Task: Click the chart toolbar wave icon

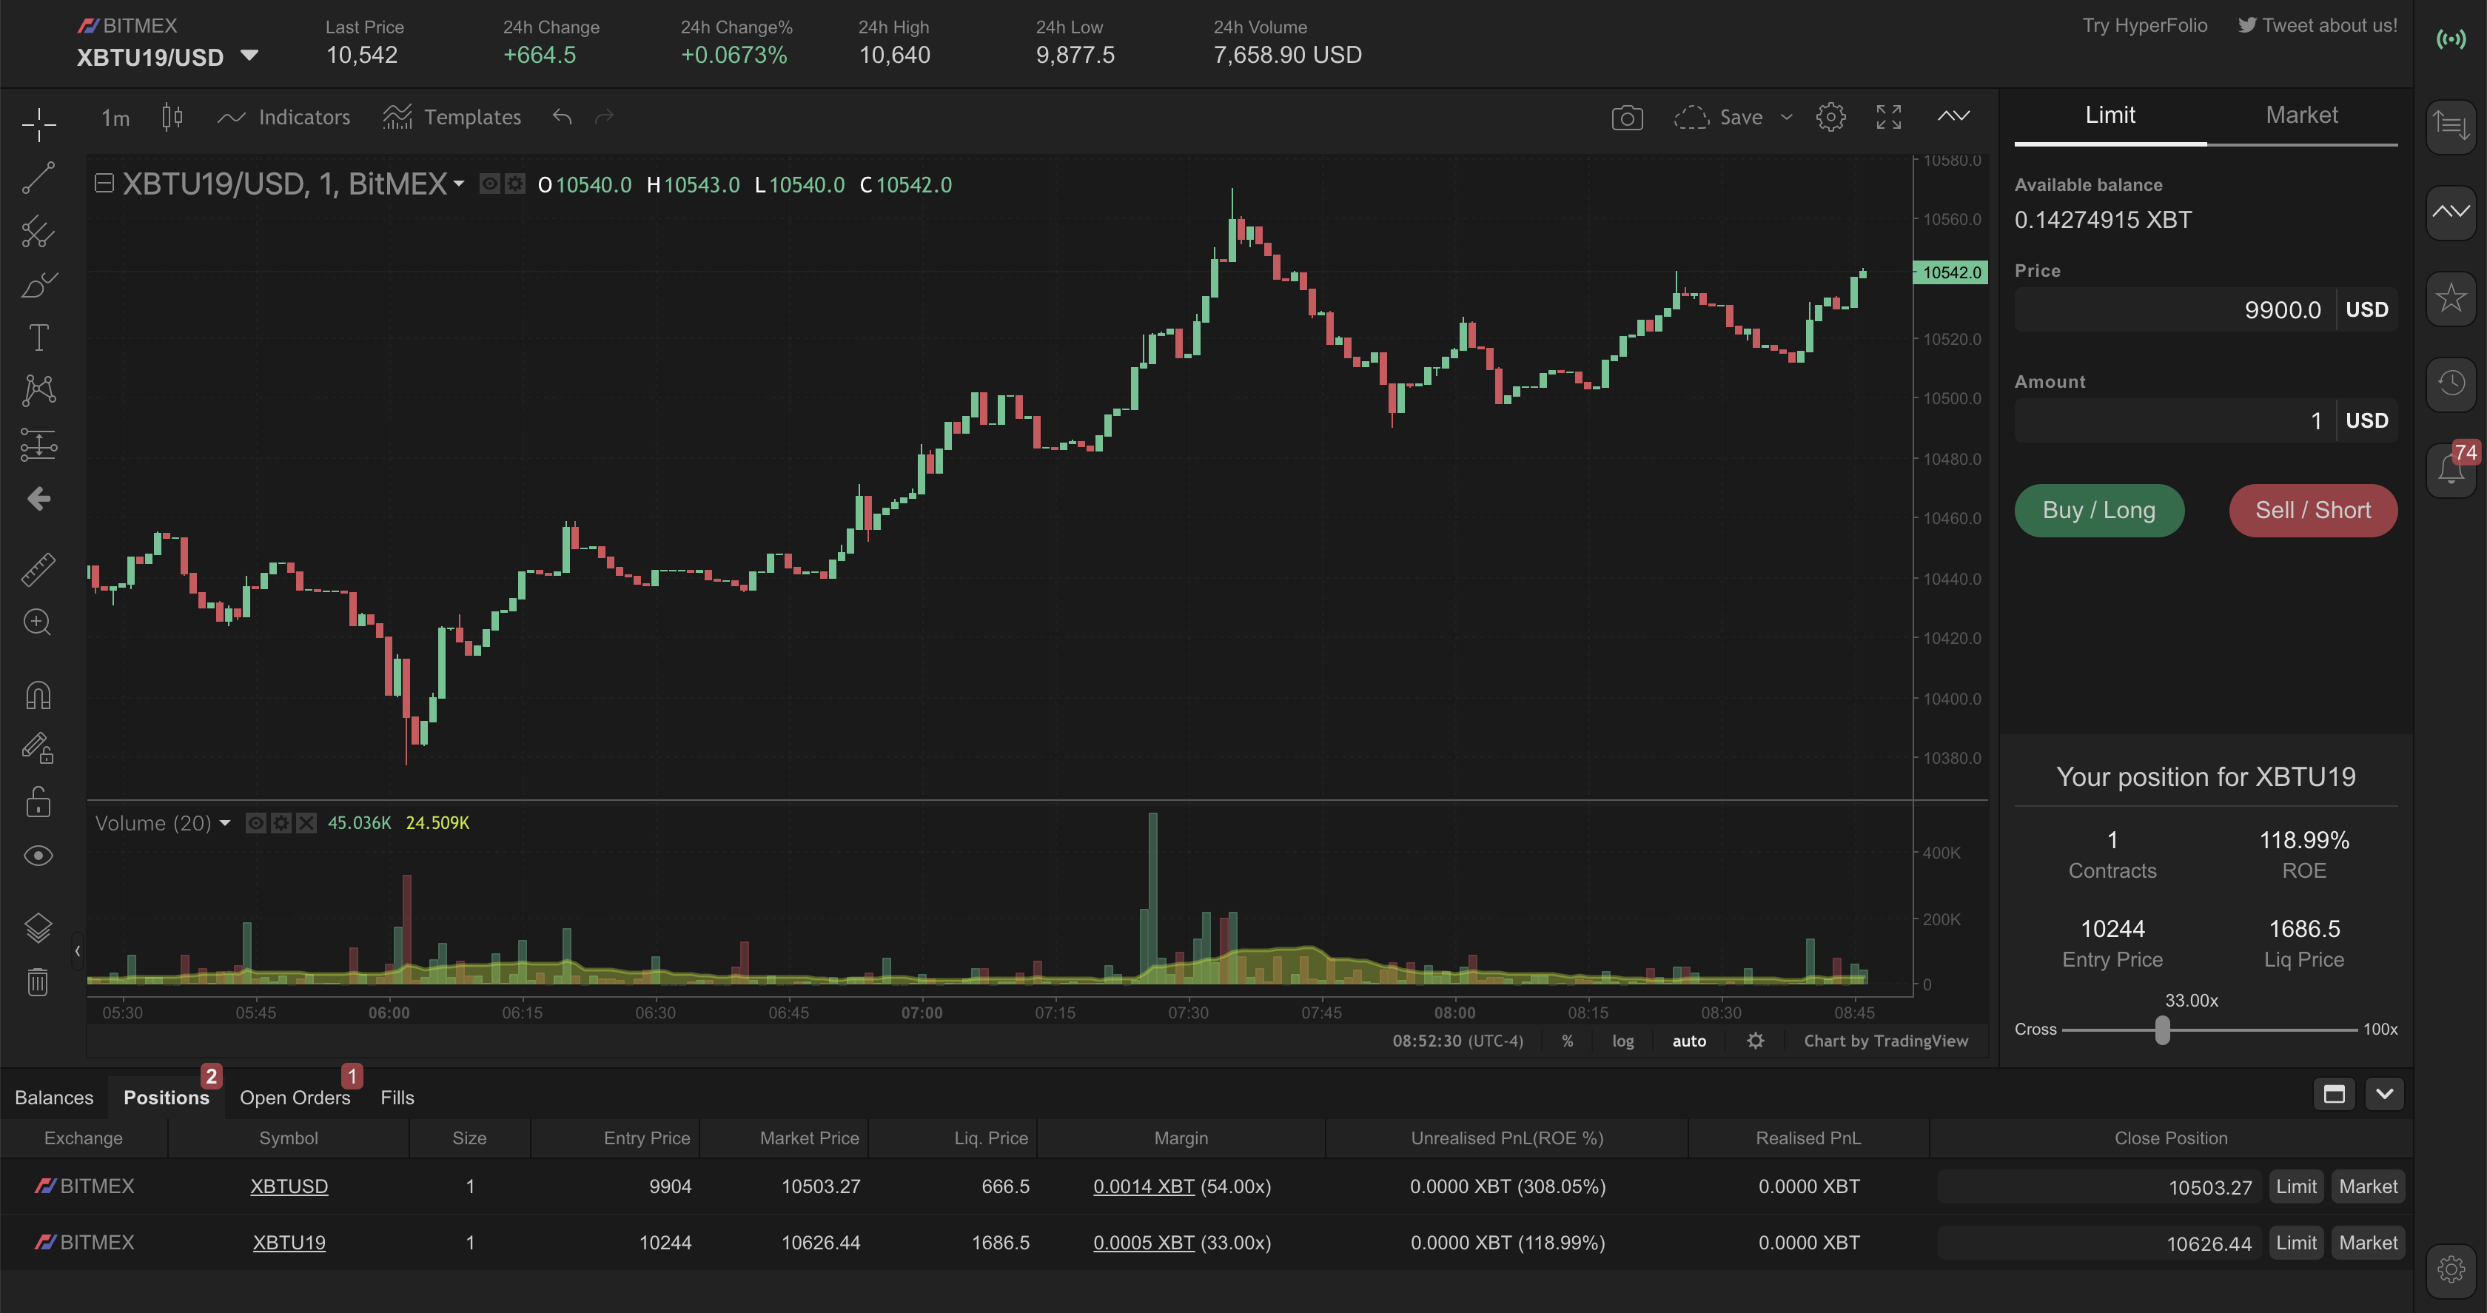Action: (1953, 116)
